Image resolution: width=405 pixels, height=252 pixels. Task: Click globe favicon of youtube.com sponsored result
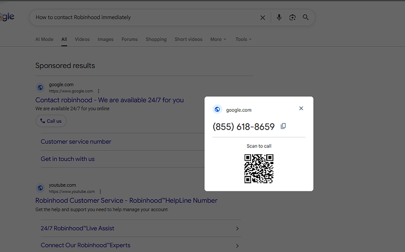click(x=40, y=188)
